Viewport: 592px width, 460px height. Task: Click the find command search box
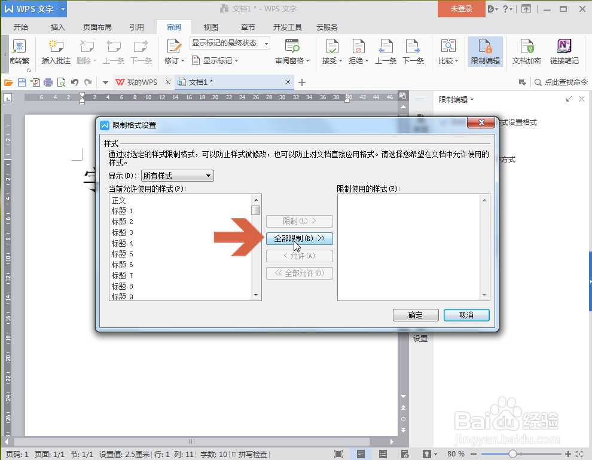point(562,82)
